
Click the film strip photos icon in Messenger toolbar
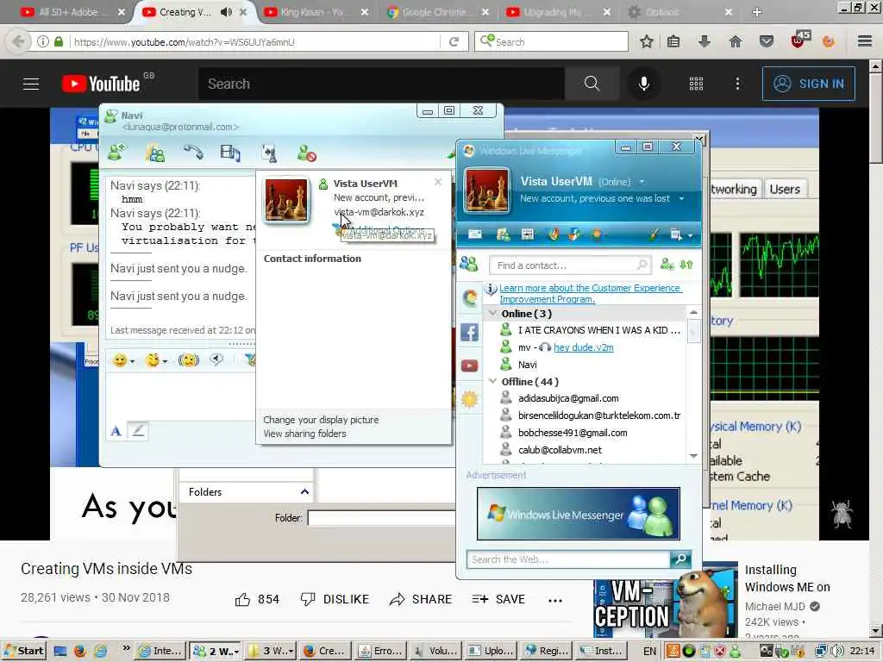(x=527, y=234)
